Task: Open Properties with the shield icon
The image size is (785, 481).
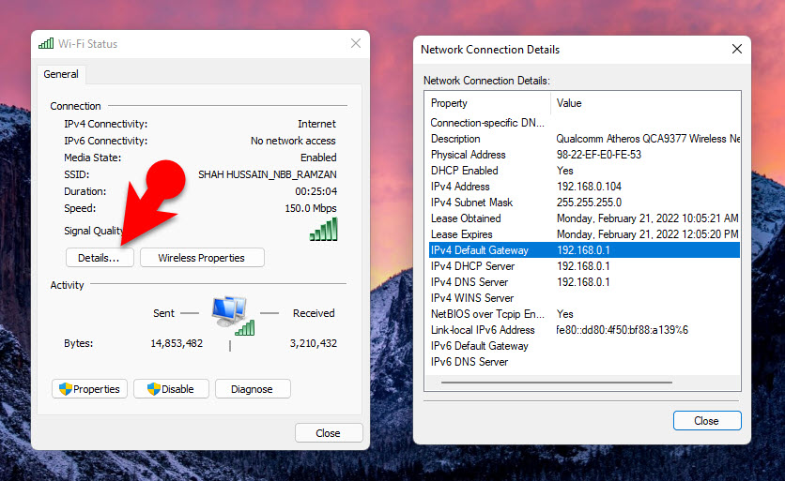Action: point(89,389)
